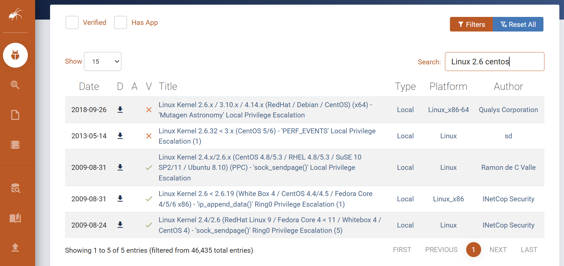Download the 2013-05-14 PERF_EVENTS exploit
This screenshot has width=564, height=266.
pyautogui.click(x=120, y=136)
